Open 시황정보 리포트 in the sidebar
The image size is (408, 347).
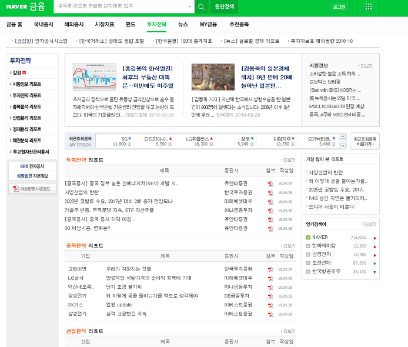[27, 84]
